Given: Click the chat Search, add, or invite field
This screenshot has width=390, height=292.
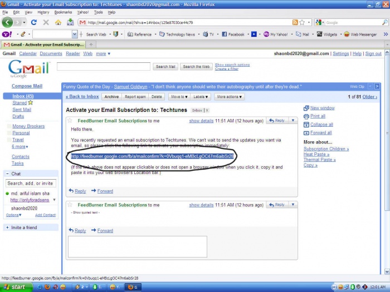Looking at the screenshot, I should tap(31, 183).
